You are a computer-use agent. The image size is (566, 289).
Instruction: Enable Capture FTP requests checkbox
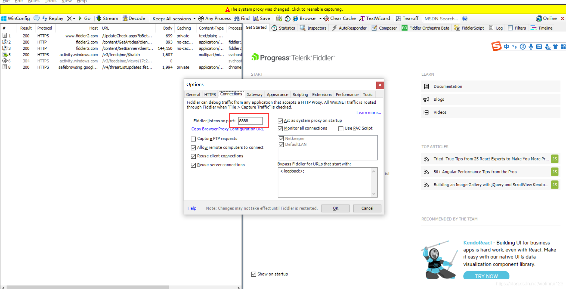[x=193, y=139]
